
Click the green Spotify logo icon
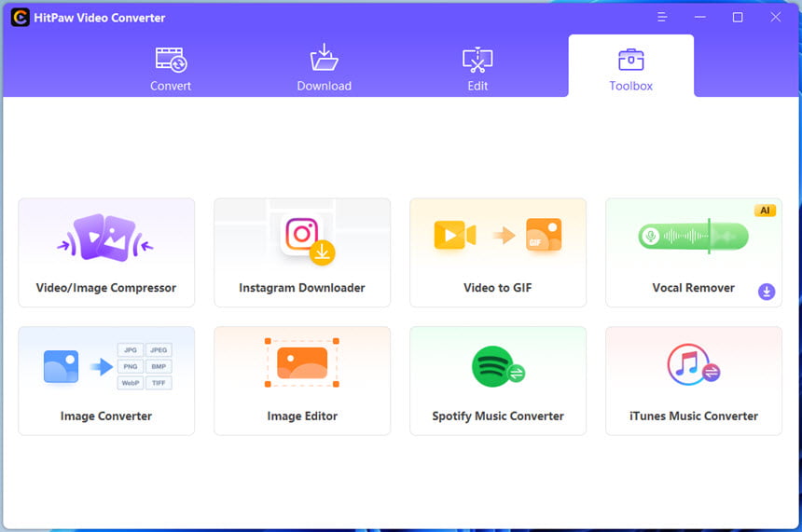pos(492,366)
